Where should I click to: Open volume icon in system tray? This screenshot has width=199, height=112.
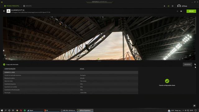(186, 110)
